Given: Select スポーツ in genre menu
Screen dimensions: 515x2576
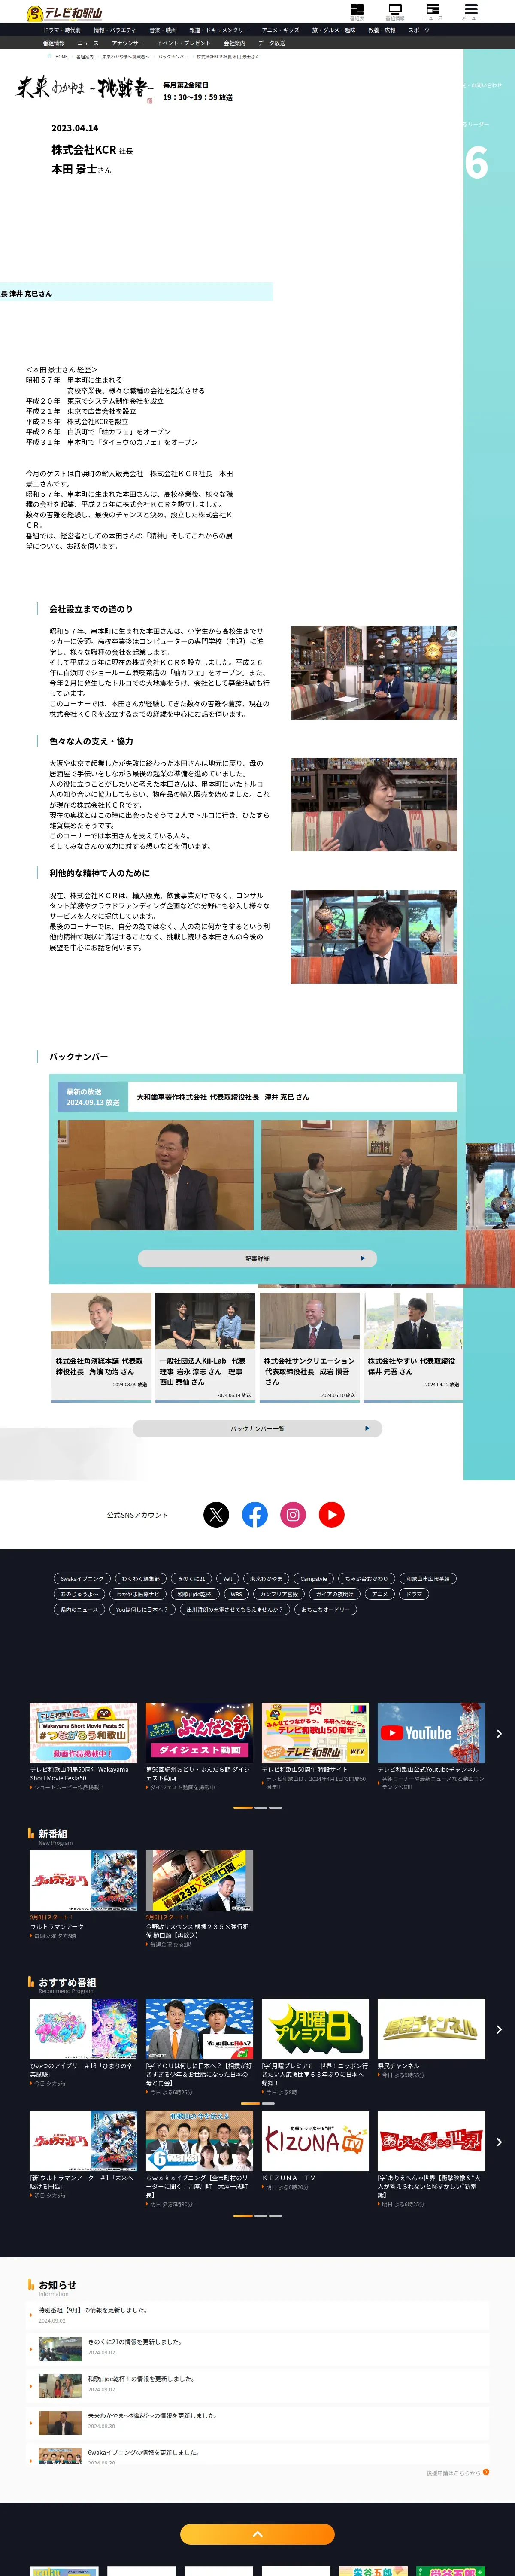Looking at the screenshot, I should click(419, 30).
